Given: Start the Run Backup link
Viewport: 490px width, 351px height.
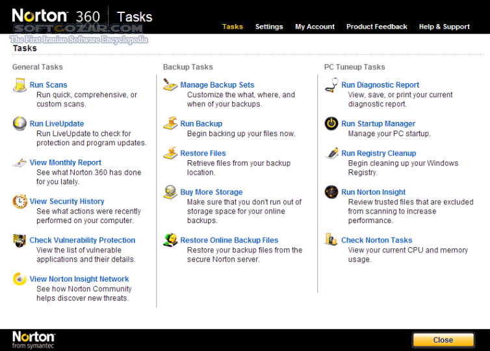Looking at the screenshot, I should point(201,123).
